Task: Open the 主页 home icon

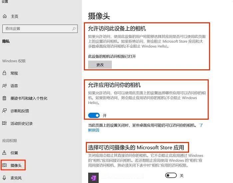Action: pyautogui.click(x=5, y=16)
